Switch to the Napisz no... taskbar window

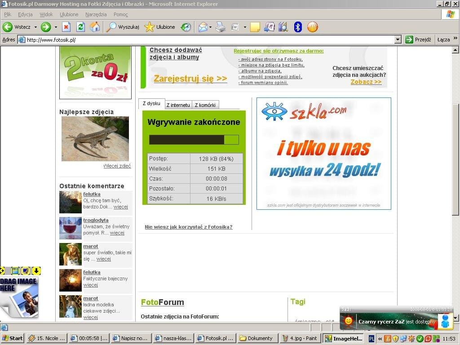coord(131,338)
